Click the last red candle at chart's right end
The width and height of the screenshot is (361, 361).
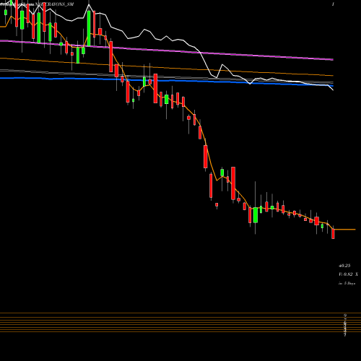[333, 233]
